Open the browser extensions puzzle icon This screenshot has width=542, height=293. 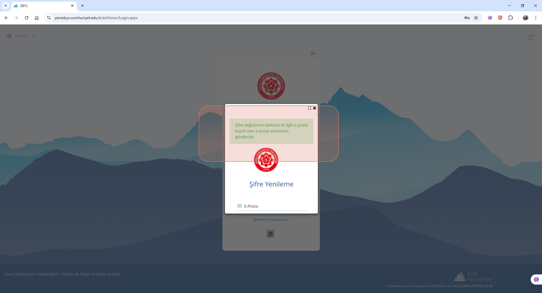click(x=510, y=18)
